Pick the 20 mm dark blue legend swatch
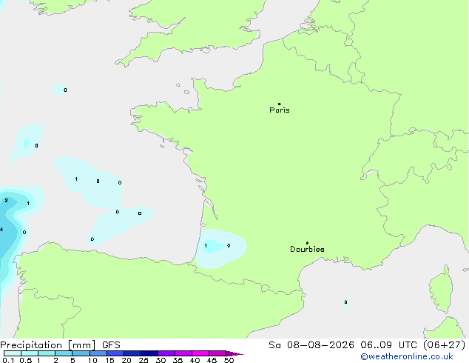Viewport: 469px width, 363px height. click(132, 353)
